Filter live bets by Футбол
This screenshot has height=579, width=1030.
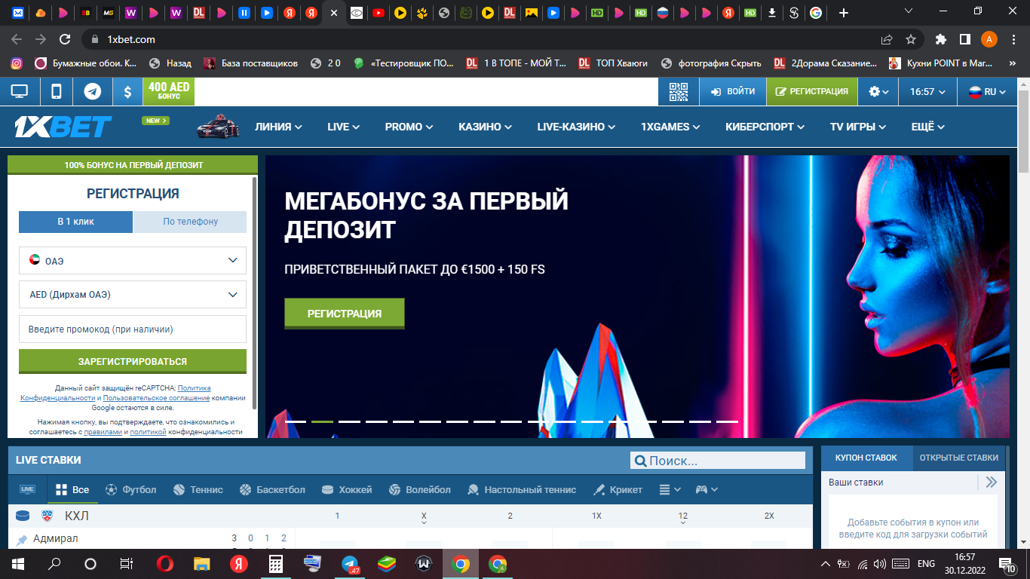131,489
